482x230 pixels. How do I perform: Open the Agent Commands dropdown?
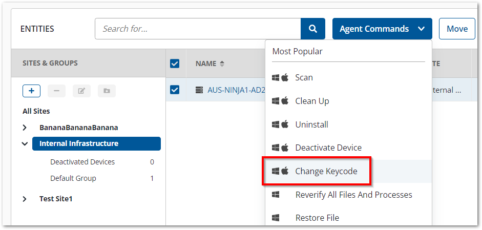(x=382, y=29)
